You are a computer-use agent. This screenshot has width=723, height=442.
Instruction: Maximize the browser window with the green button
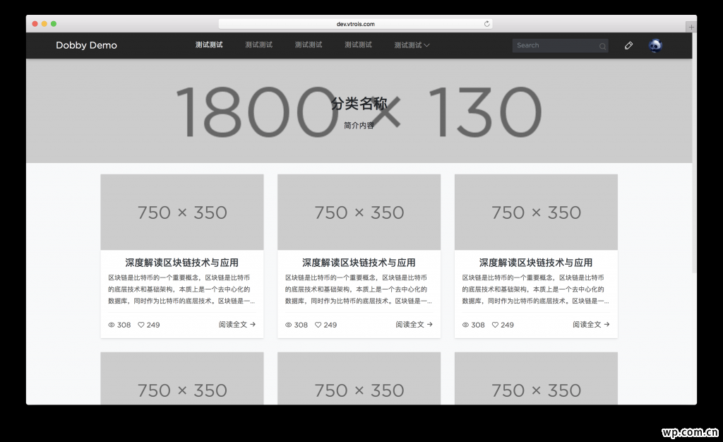(x=54, y=24)
